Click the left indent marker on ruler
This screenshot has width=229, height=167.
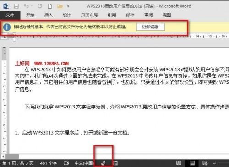click(x=14, y=40)
